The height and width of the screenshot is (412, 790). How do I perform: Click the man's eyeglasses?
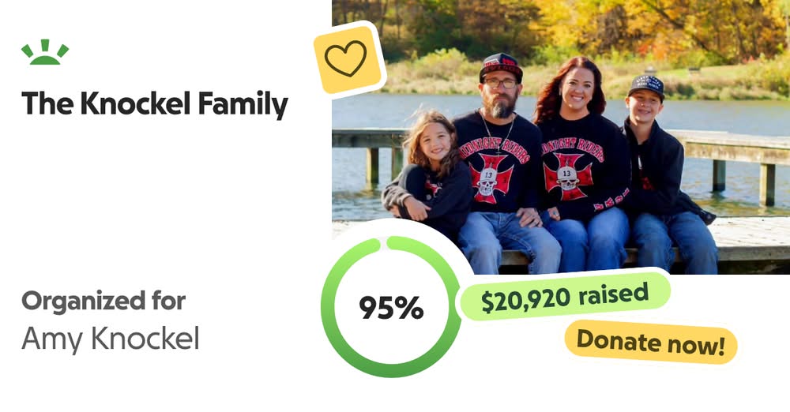pos(500,84)
